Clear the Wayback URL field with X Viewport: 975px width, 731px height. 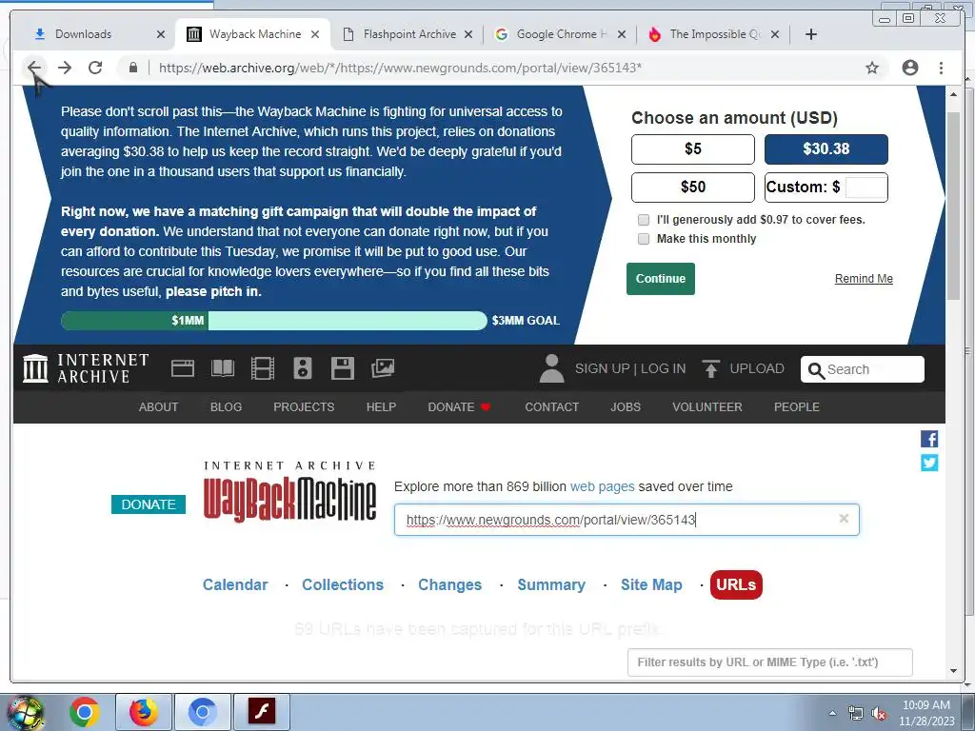[x=844, y=519]
